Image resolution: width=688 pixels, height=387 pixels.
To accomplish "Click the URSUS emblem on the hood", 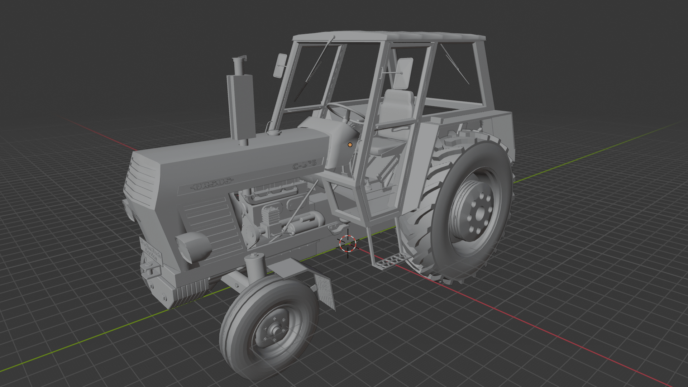I will coord(212,184).
